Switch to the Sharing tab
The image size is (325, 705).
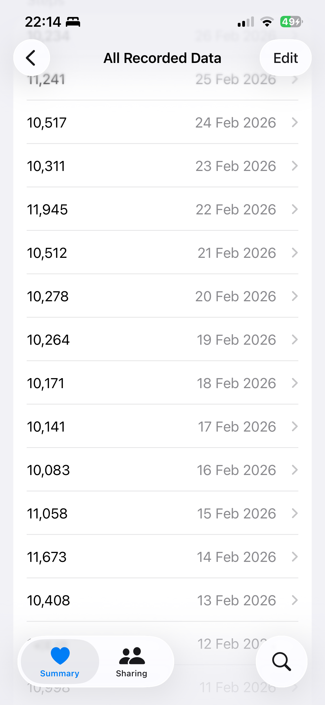(132, 662)
